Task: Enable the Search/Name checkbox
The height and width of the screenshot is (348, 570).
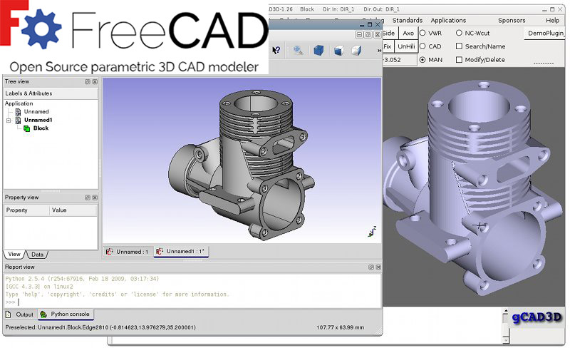Action: point(459,46)
